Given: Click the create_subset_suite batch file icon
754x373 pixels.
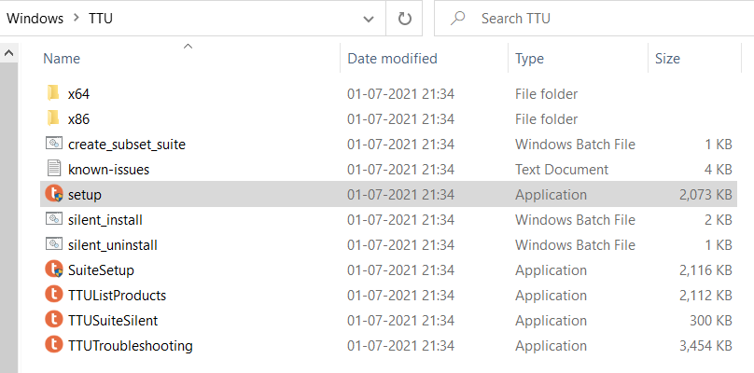Looking at the screenshot, I should click(54, 144).
